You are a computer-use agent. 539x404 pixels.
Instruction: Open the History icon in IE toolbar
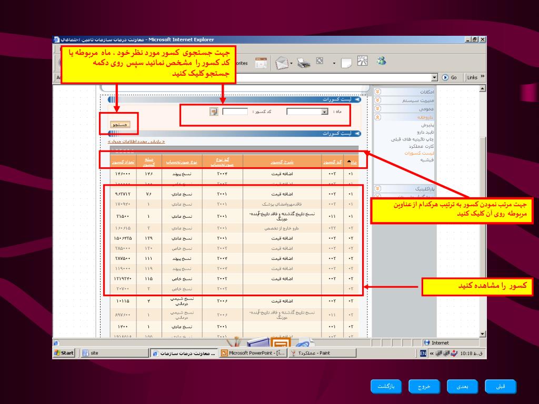(261, 63)
